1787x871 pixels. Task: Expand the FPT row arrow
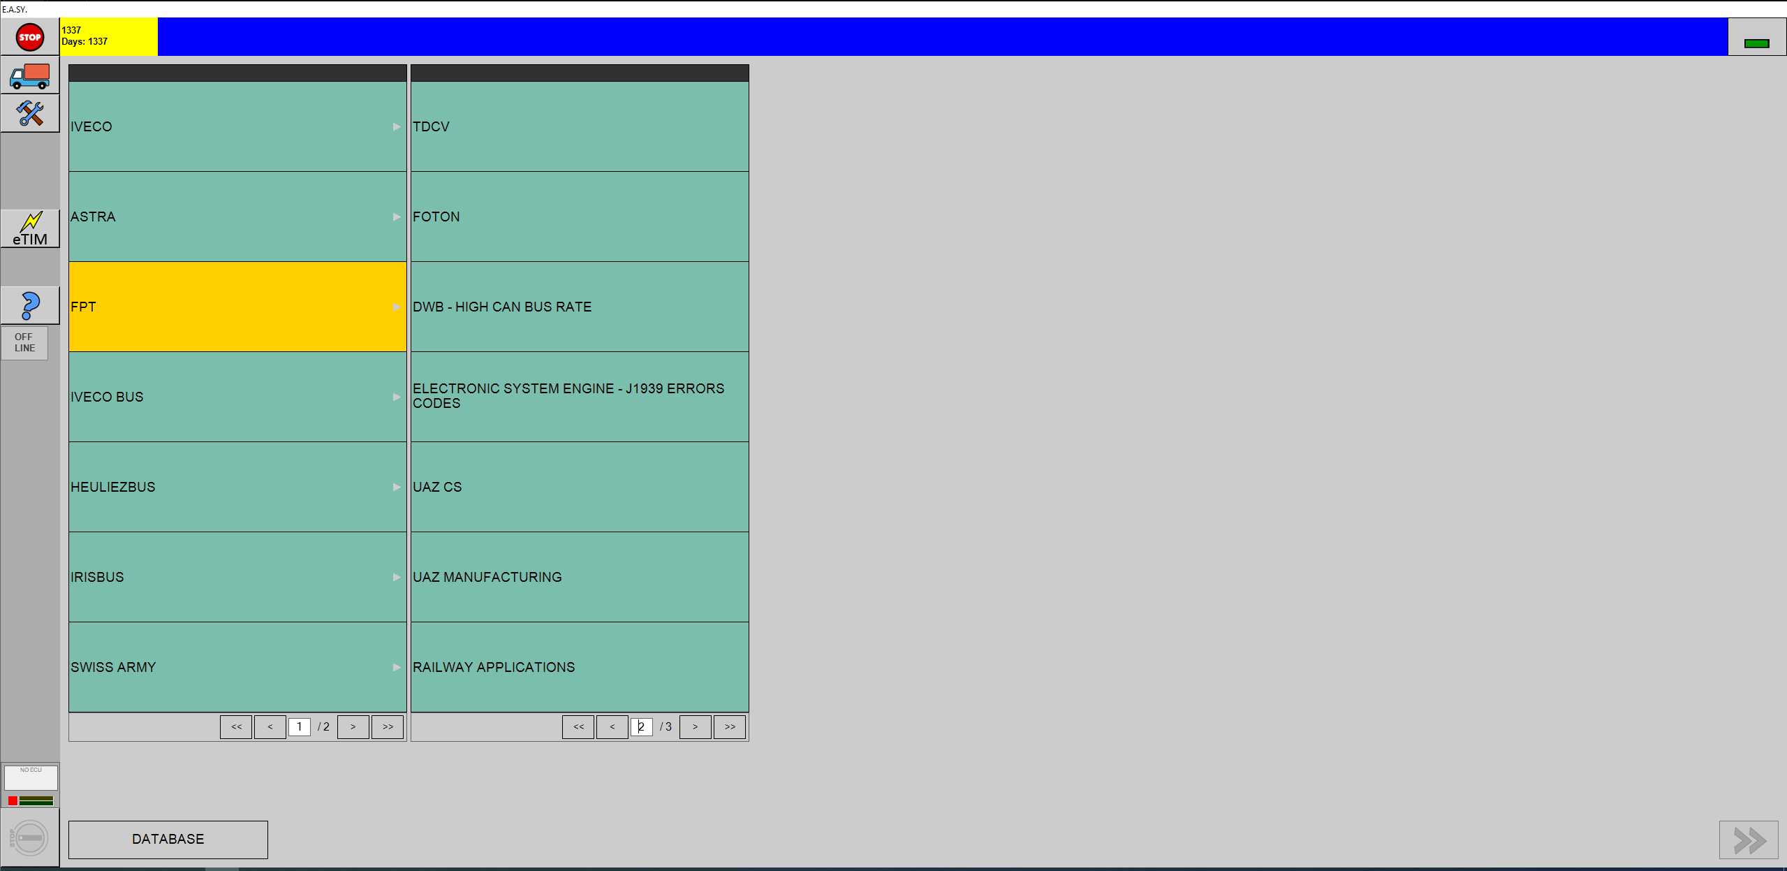(x=397, y=307)
